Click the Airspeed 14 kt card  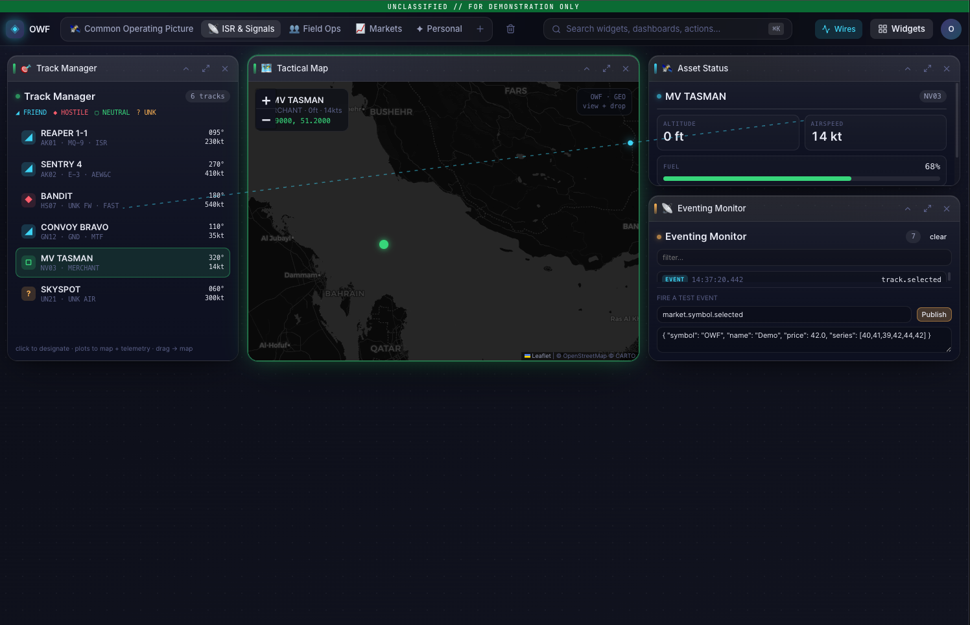875,132
